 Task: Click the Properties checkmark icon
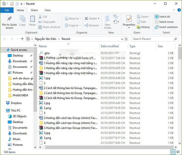pos(129,18)
